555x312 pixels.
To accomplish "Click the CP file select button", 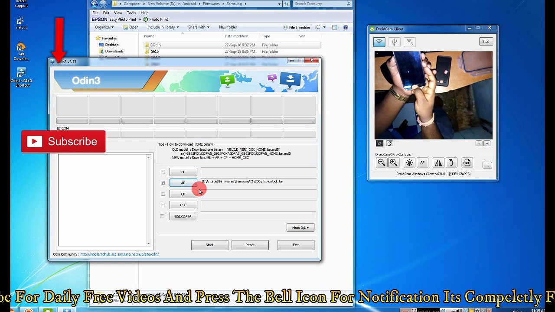I will (183, 194).
